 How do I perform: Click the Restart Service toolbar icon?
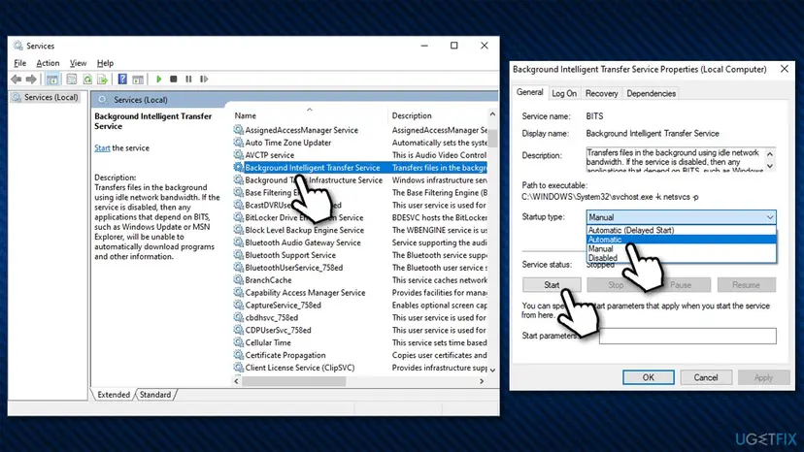point(204,79)
